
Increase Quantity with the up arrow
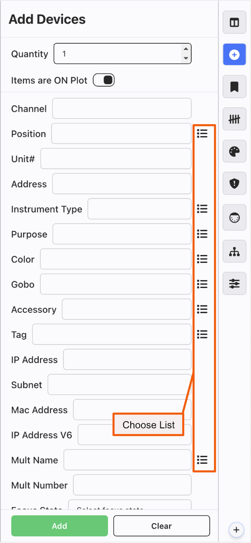pos(186,49)
